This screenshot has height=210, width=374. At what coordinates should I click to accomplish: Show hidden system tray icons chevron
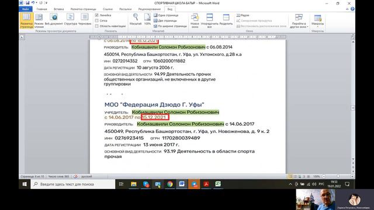pyautogui.click(x=290, y=184)
